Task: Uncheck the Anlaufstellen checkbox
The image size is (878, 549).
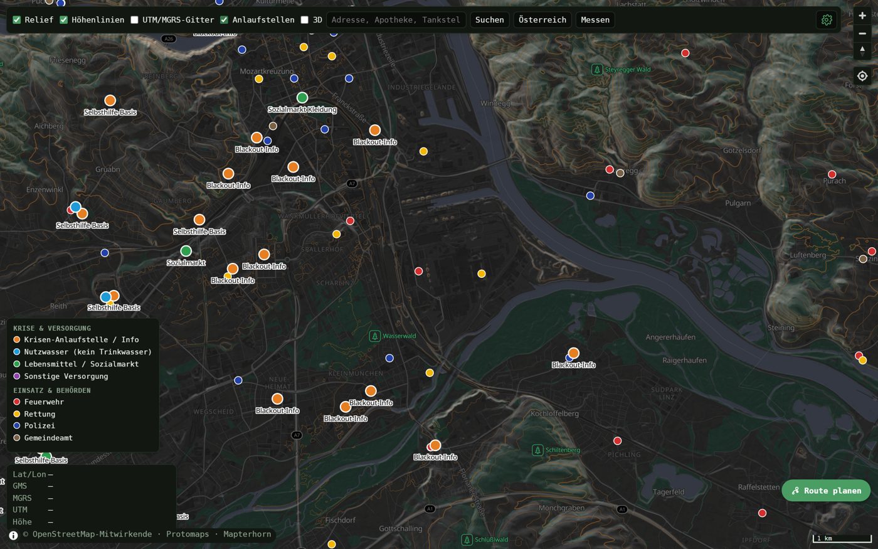Action: 224,20
